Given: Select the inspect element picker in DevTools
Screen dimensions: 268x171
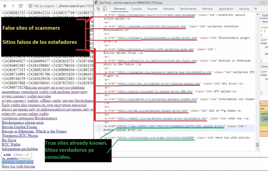Looking at the screenshot, I should 98,9.
